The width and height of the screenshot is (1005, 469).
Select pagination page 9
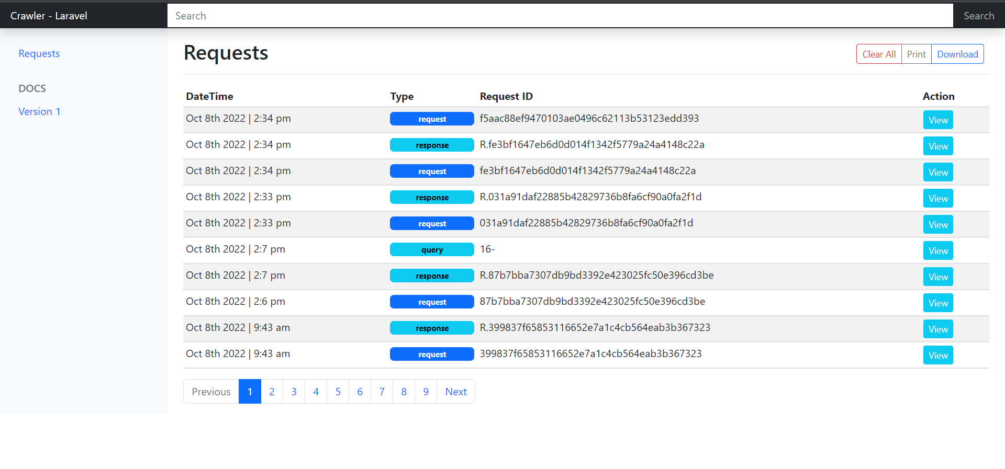point(426,392)
